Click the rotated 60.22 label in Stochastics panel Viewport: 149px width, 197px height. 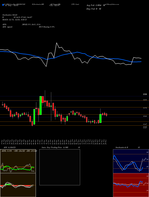coord(144,159)
